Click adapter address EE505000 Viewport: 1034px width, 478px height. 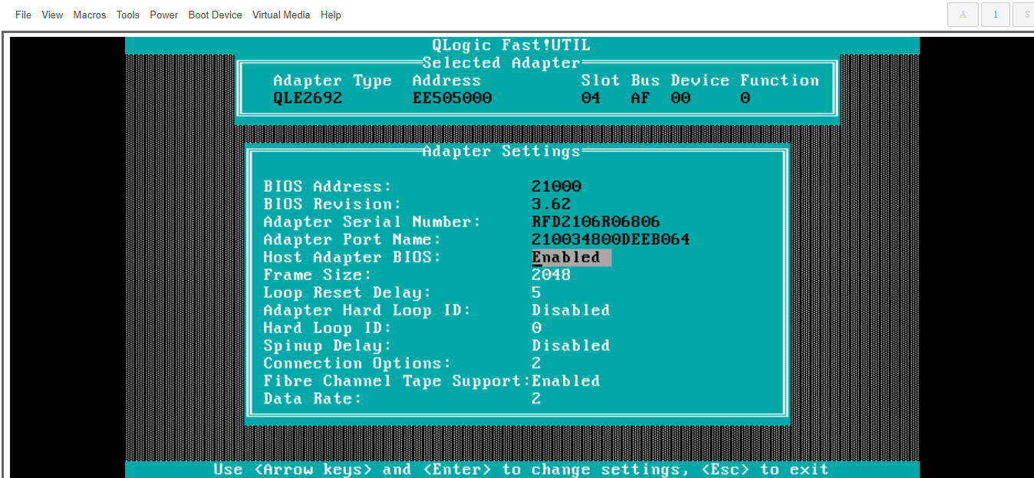coord(452,98)
